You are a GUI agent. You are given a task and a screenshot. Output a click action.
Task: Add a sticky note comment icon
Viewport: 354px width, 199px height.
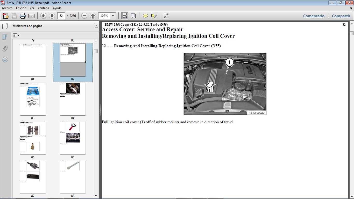click(x=145, y=16)
